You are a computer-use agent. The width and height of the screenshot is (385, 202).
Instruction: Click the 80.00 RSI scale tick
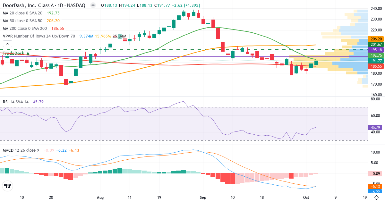click(375, 99)
